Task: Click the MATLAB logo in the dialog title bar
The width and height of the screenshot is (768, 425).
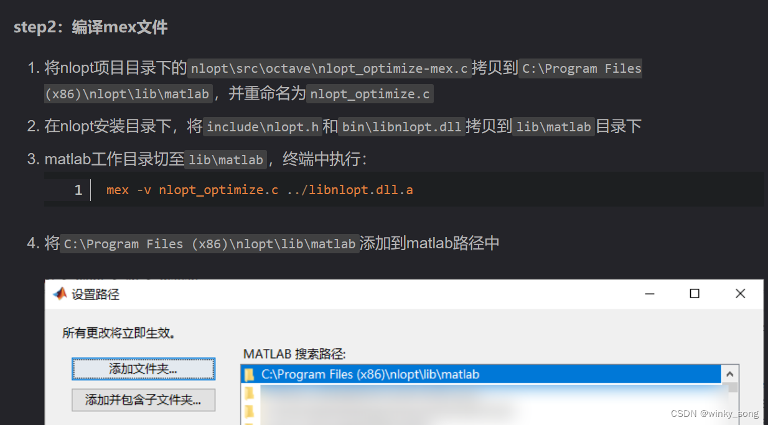Action: click(60, 294)
